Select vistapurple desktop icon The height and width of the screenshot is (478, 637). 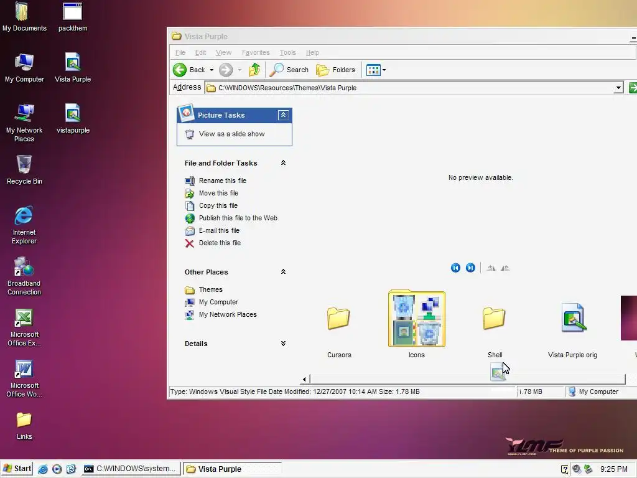[73, 119]
